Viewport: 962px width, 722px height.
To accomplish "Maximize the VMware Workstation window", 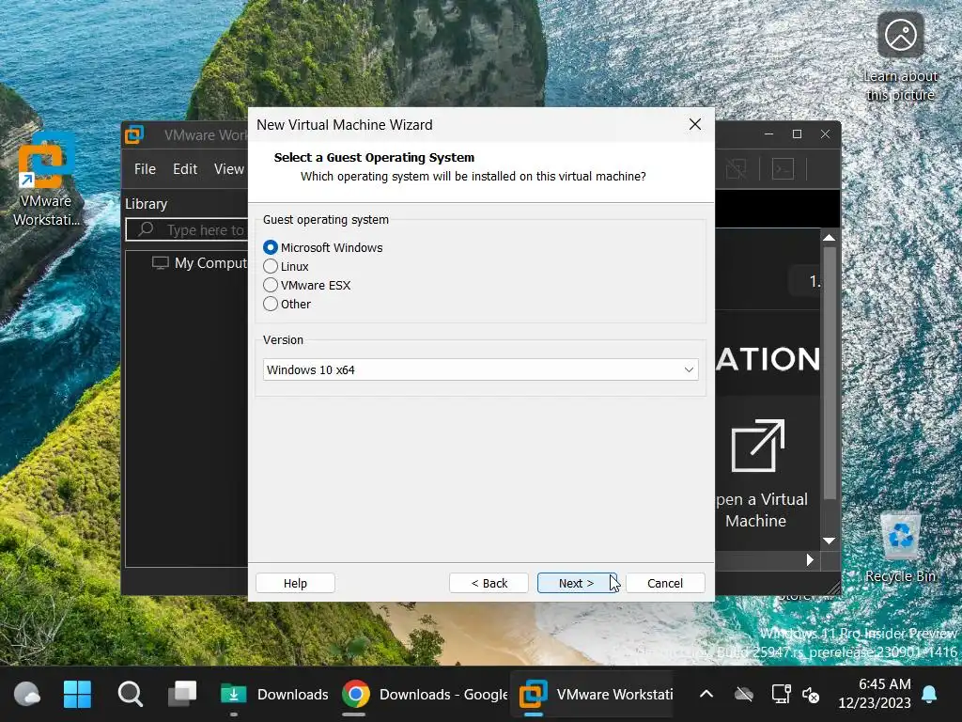I will (x=797, y=133).
